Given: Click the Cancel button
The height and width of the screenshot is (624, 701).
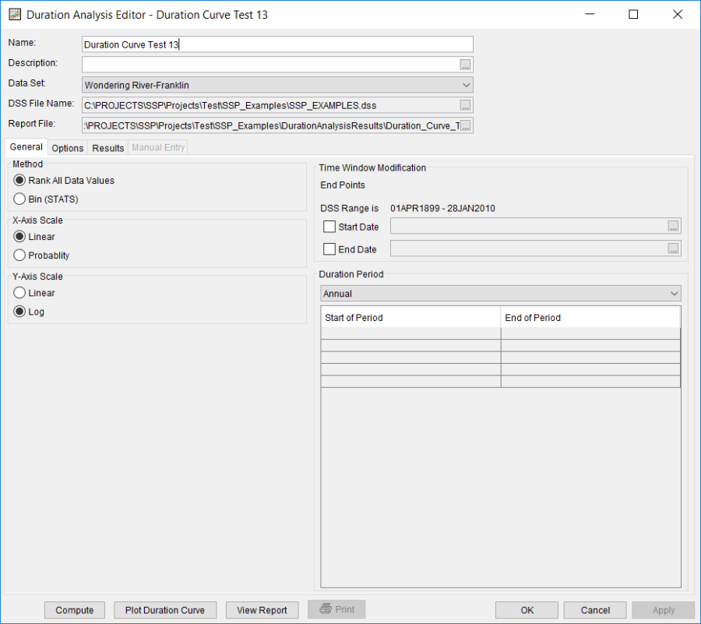Looking at the screenshot, I should pyautogui.click(x=595, y=610).
